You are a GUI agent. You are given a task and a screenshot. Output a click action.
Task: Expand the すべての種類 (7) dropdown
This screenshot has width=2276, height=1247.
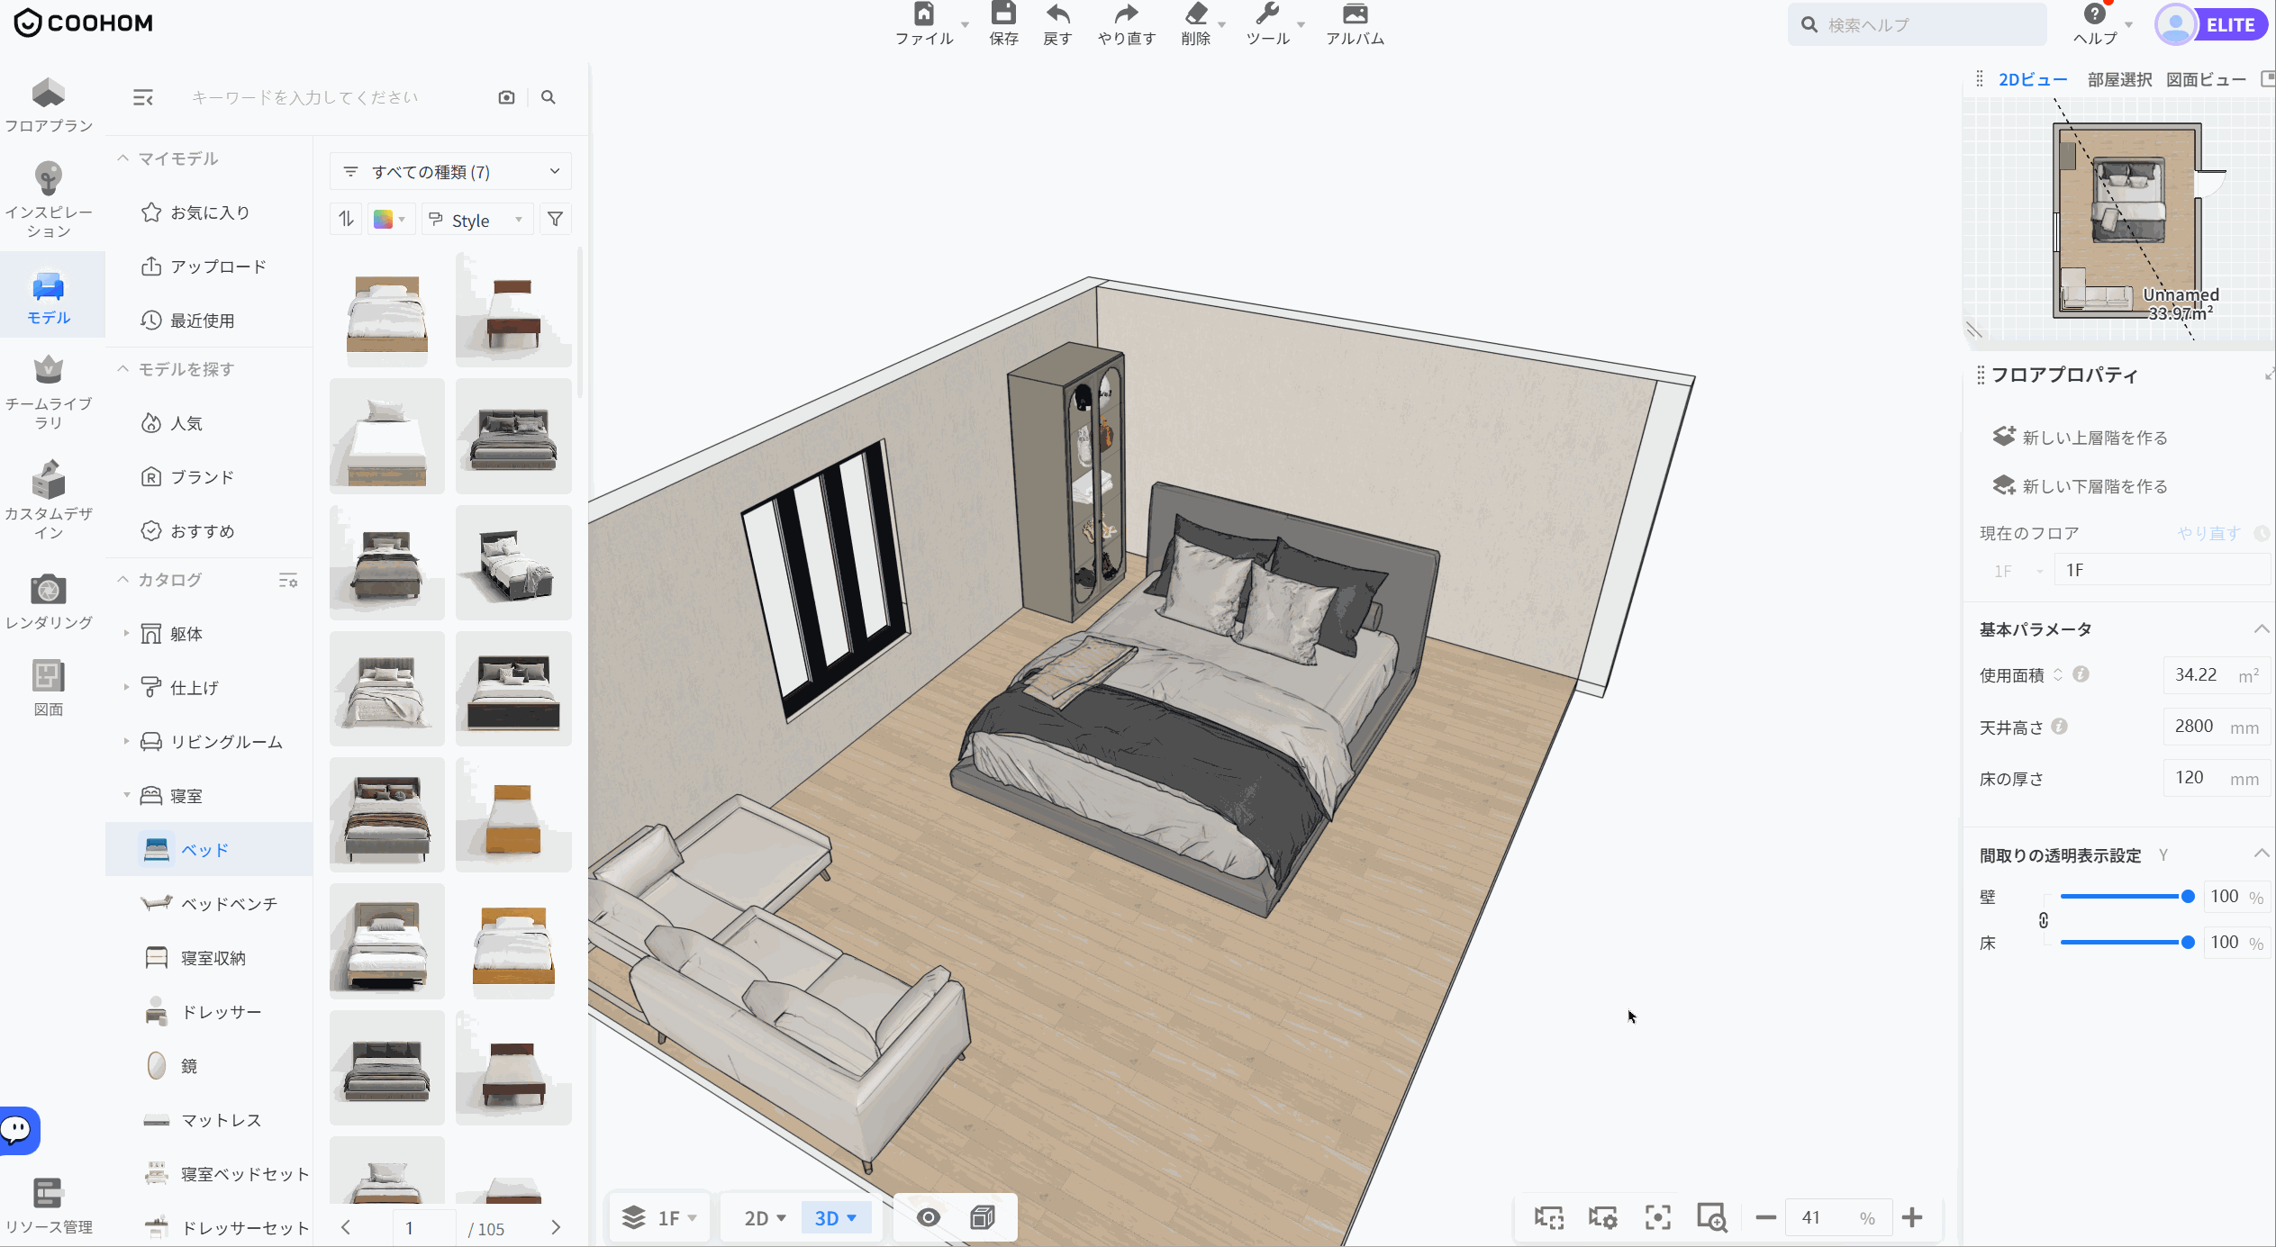450,172
